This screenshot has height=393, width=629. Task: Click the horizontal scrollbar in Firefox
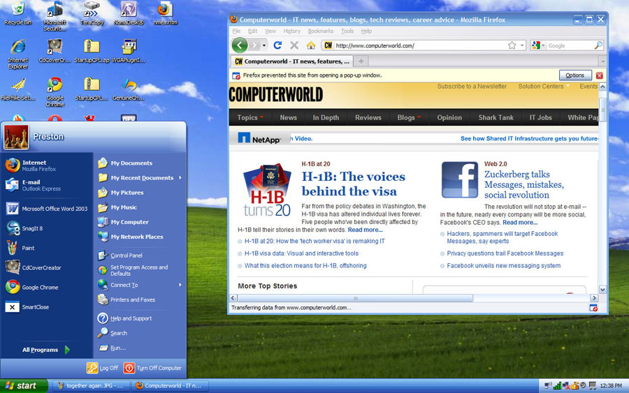[x=355, y=298]
